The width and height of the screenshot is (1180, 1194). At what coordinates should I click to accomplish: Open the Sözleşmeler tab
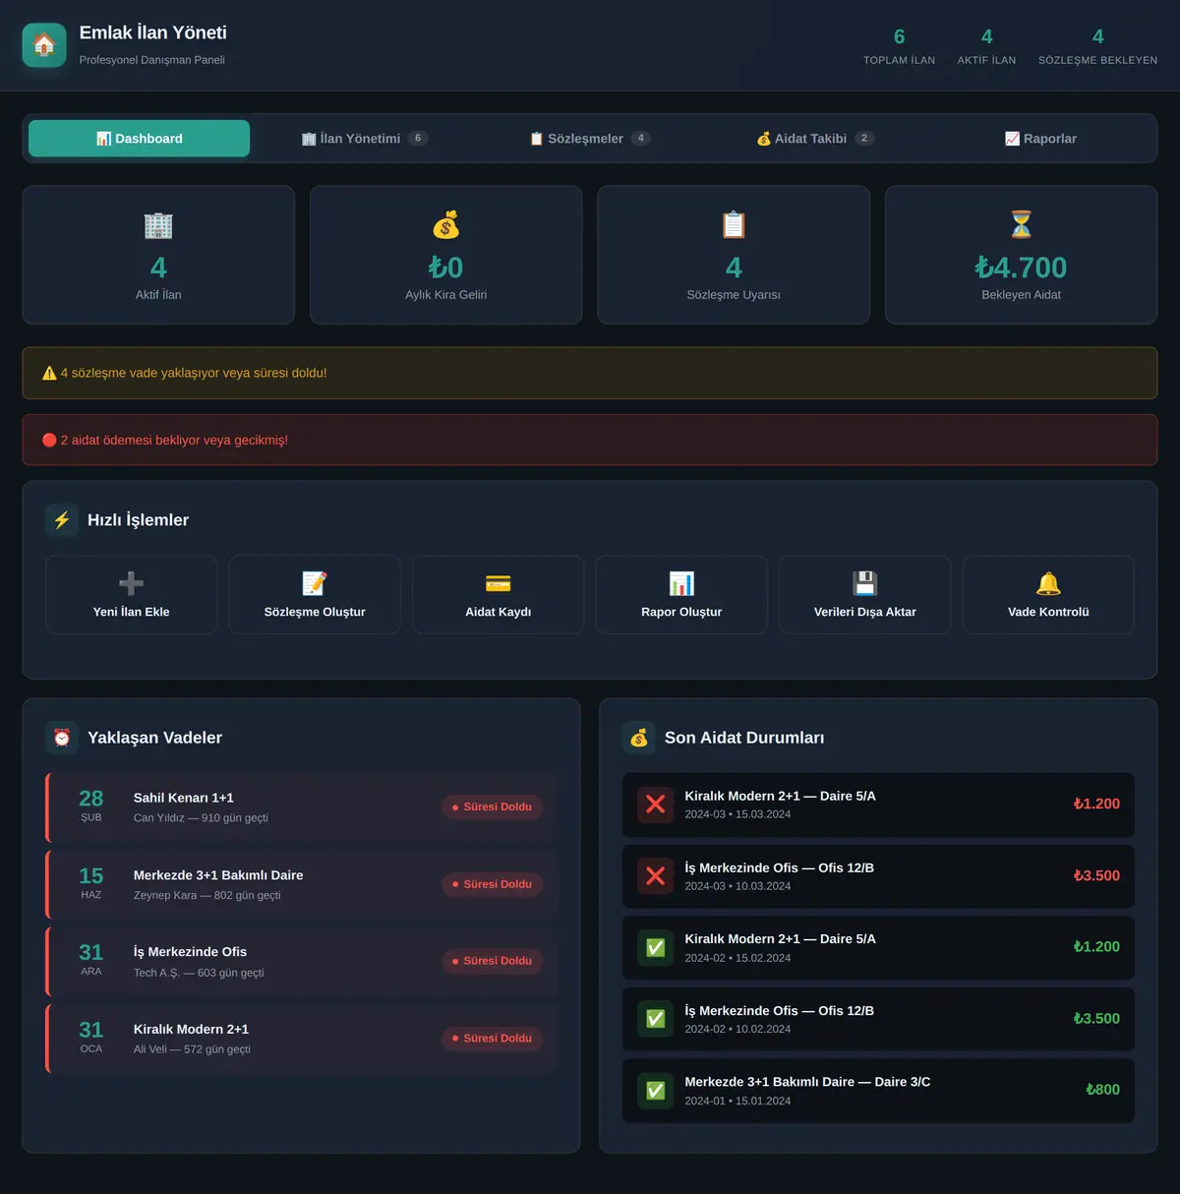590,139
